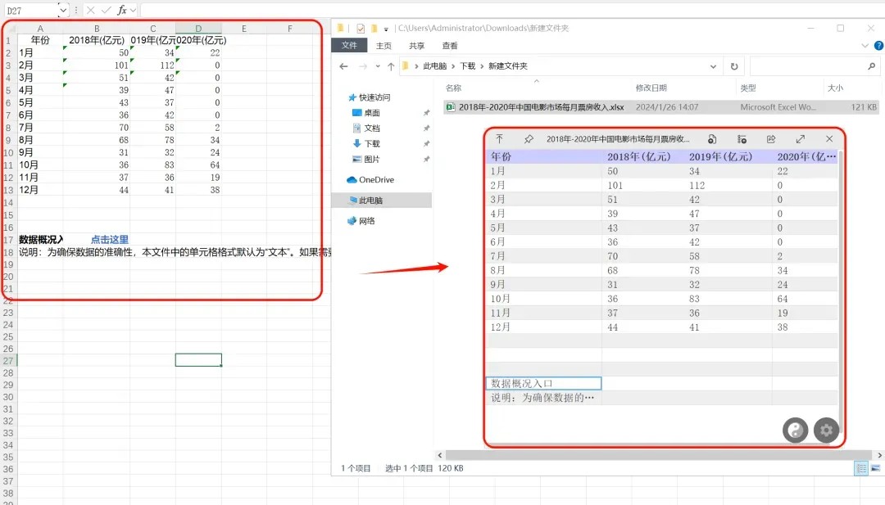
Task: Switch to details view icon in Explorer status bar
Action: pos(861,468)
